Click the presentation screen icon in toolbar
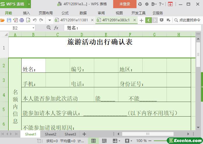 click(x=162, y=20)
